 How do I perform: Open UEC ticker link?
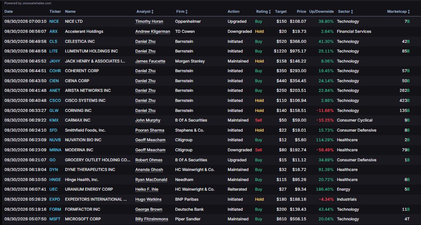53,189
